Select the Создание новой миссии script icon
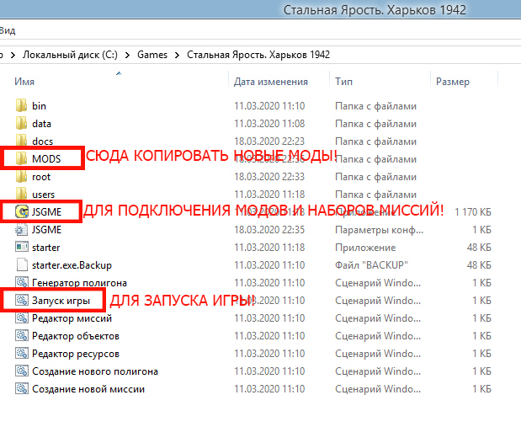This screenshot has width=521, height=427. coord(22,389)
